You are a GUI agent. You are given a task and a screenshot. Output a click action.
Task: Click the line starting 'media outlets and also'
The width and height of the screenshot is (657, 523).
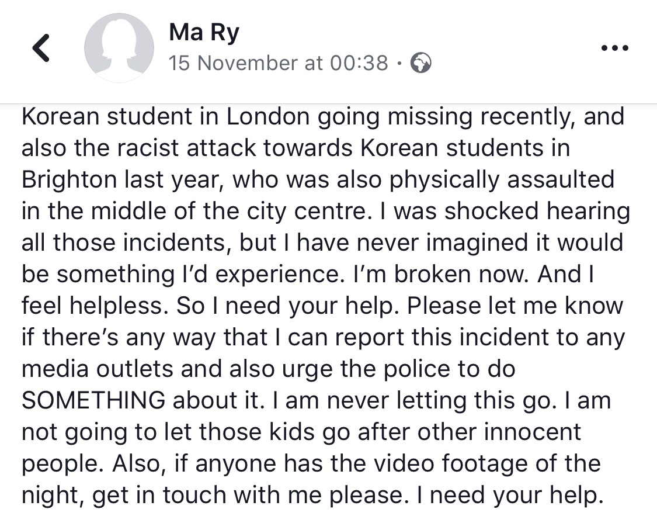pyautogui.click(x=268, y=369)
